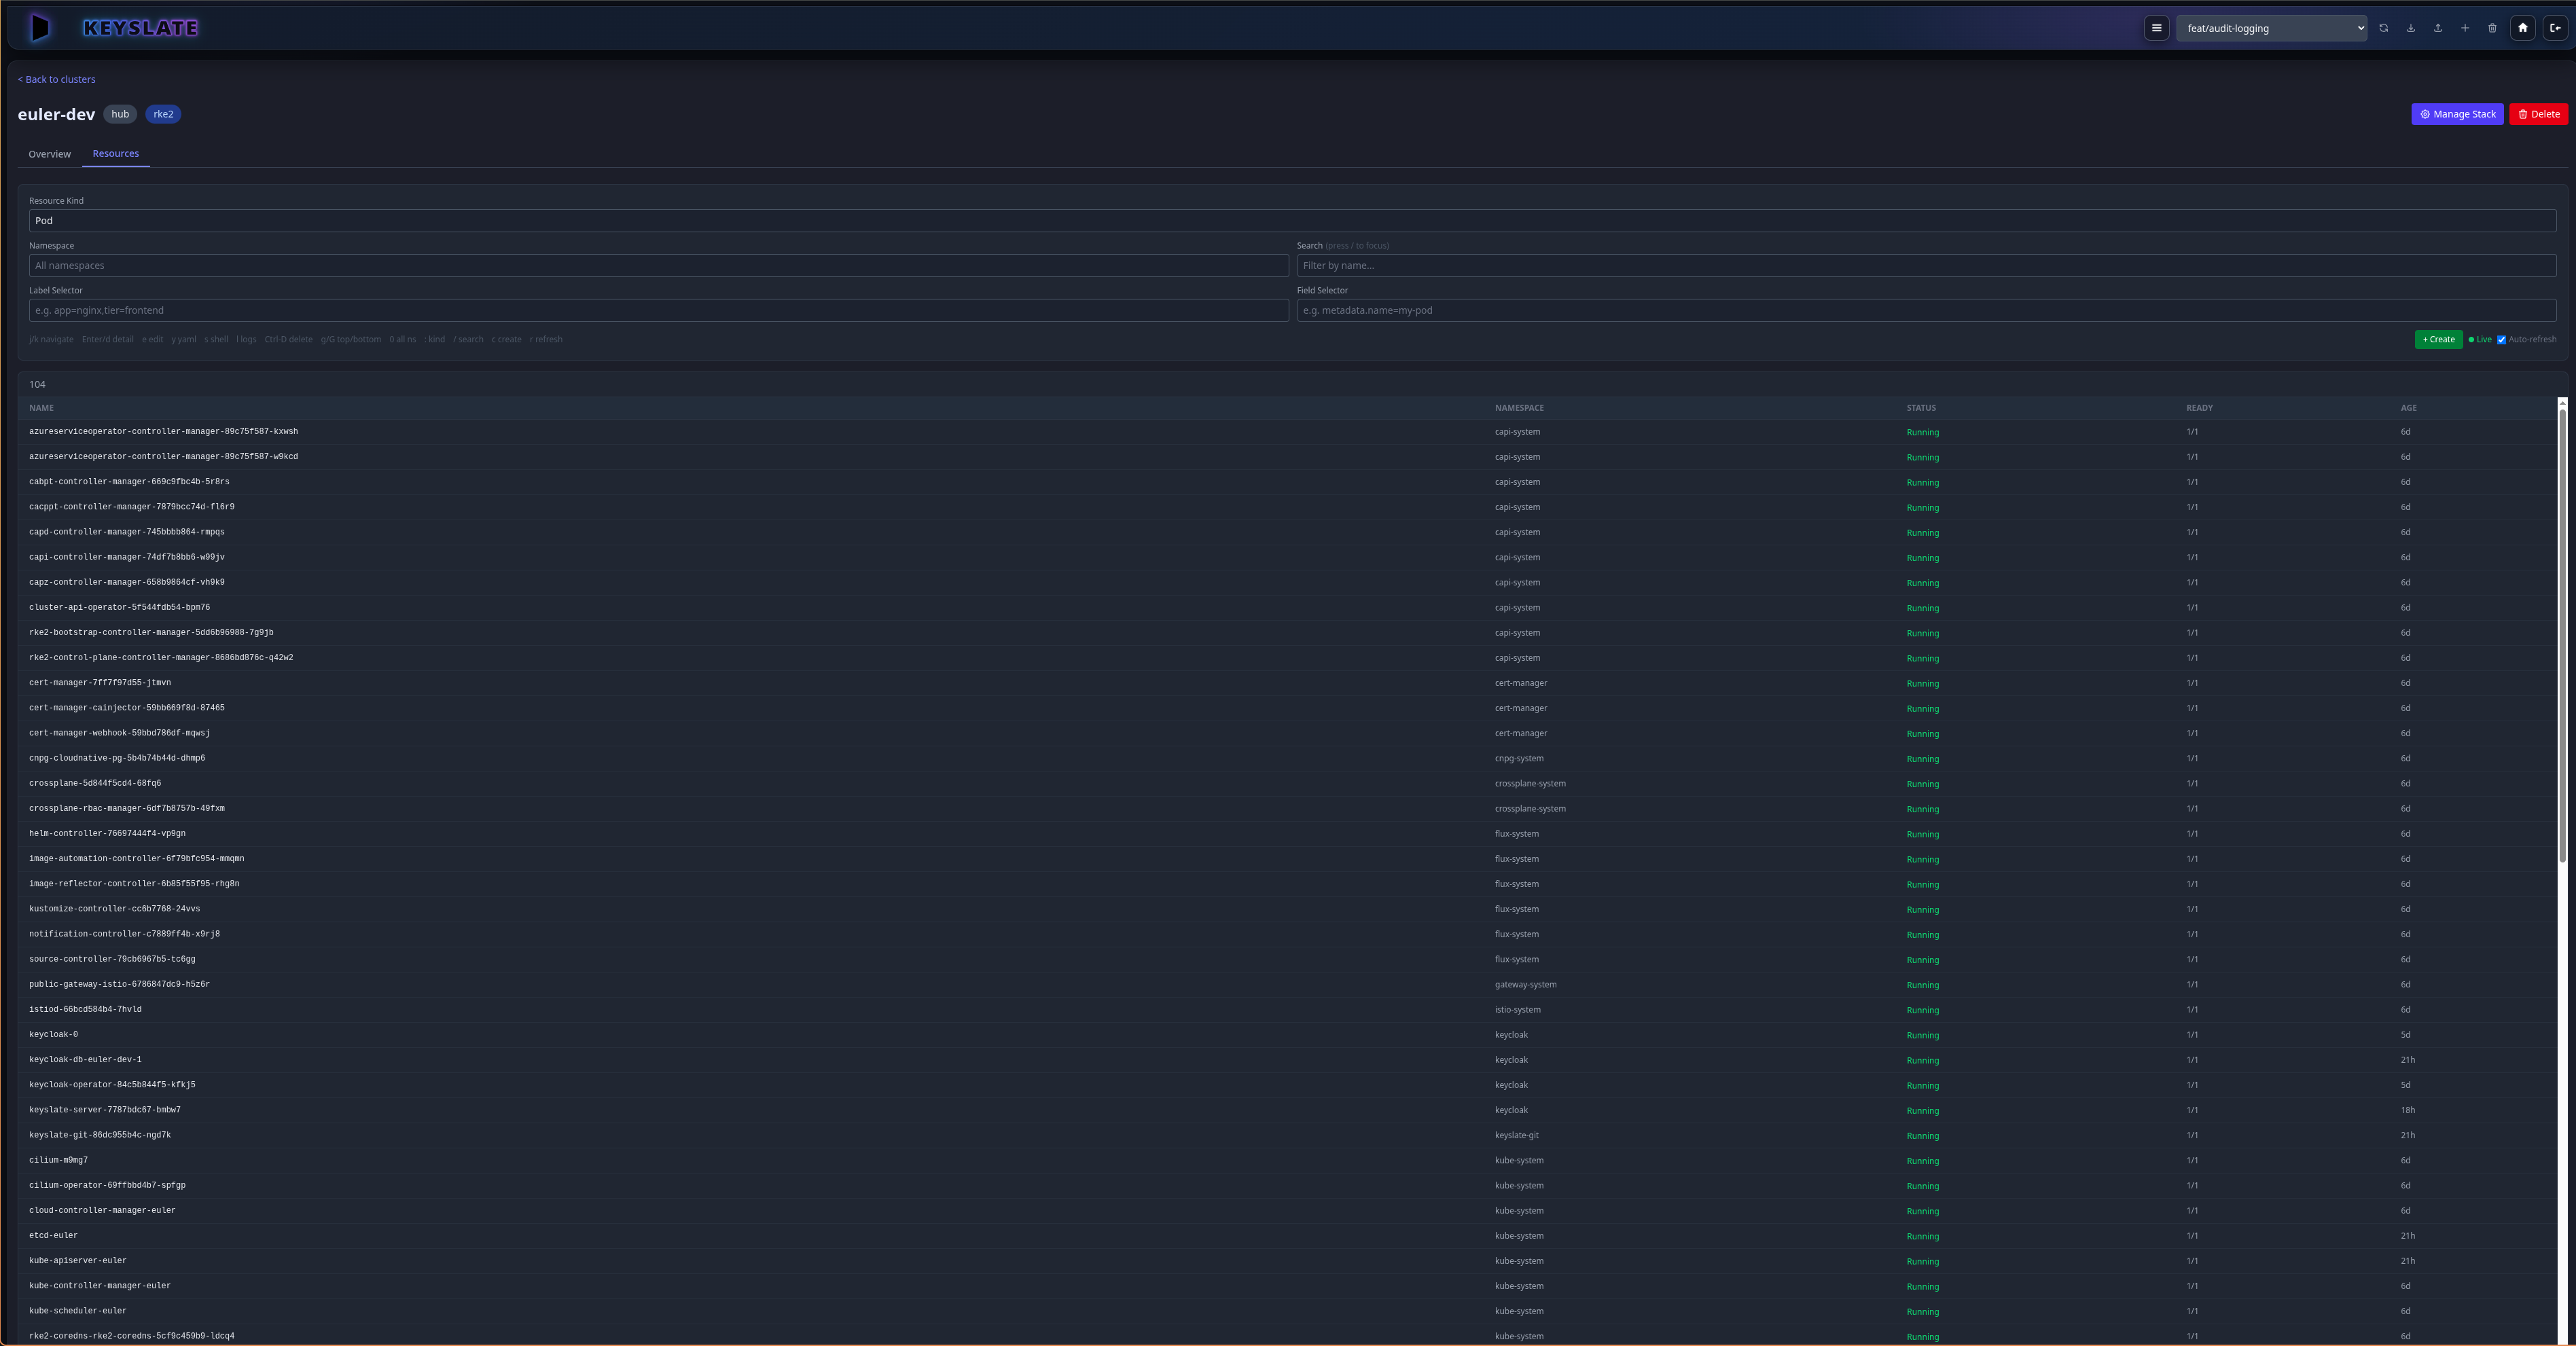Focus the Field Selector input

[x=1926, y=311]
